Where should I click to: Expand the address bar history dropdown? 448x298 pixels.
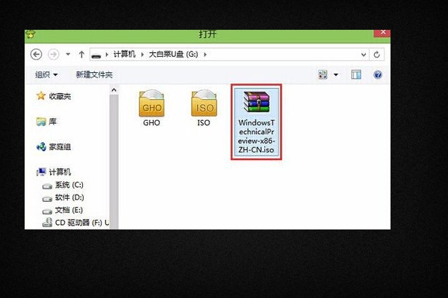(363, 55)
